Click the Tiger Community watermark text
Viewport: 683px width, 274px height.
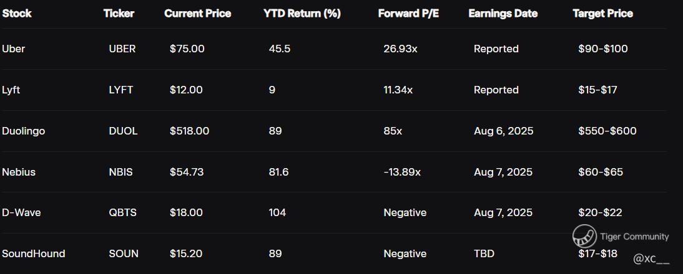(x=634, y=237)
